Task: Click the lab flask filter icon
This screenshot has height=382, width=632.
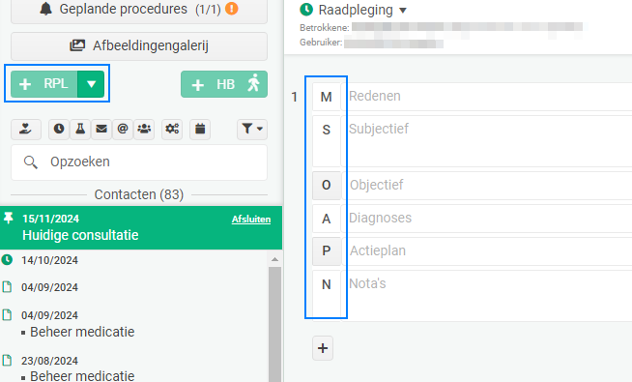Action: 80,129
